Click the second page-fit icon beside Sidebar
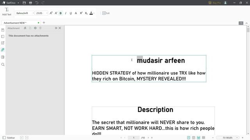The image size is (250, 140). [x=27, y=138]
